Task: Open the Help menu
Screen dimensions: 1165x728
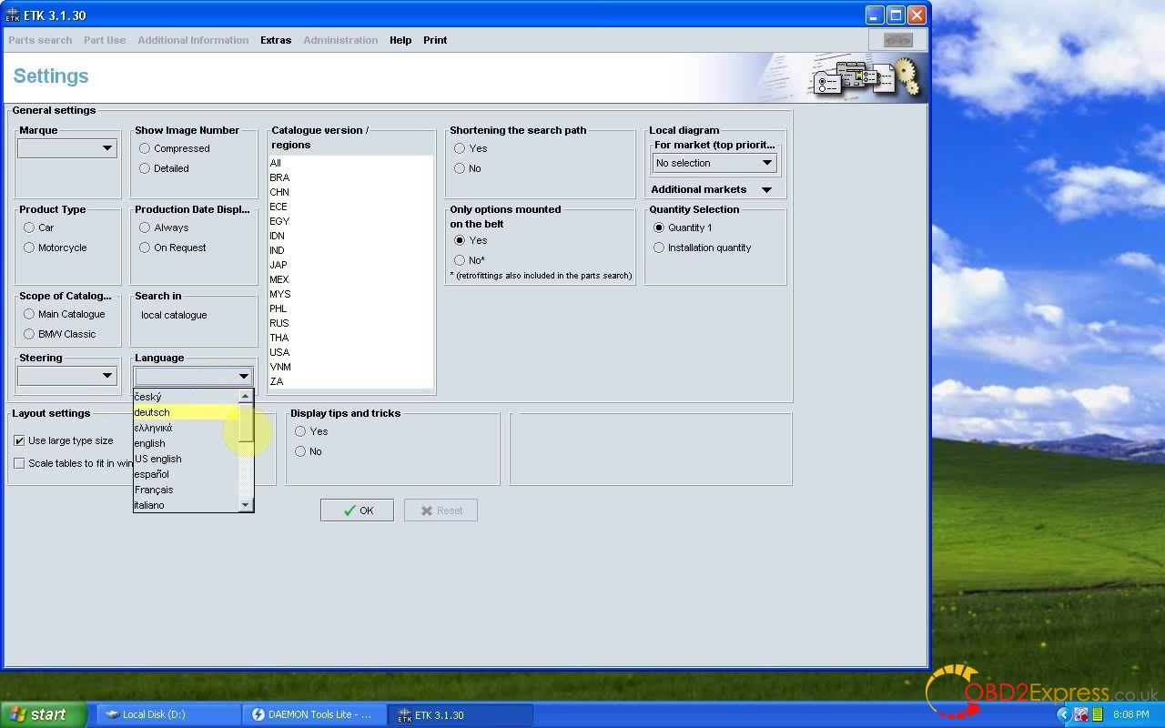Action: (x=400, y=40)
